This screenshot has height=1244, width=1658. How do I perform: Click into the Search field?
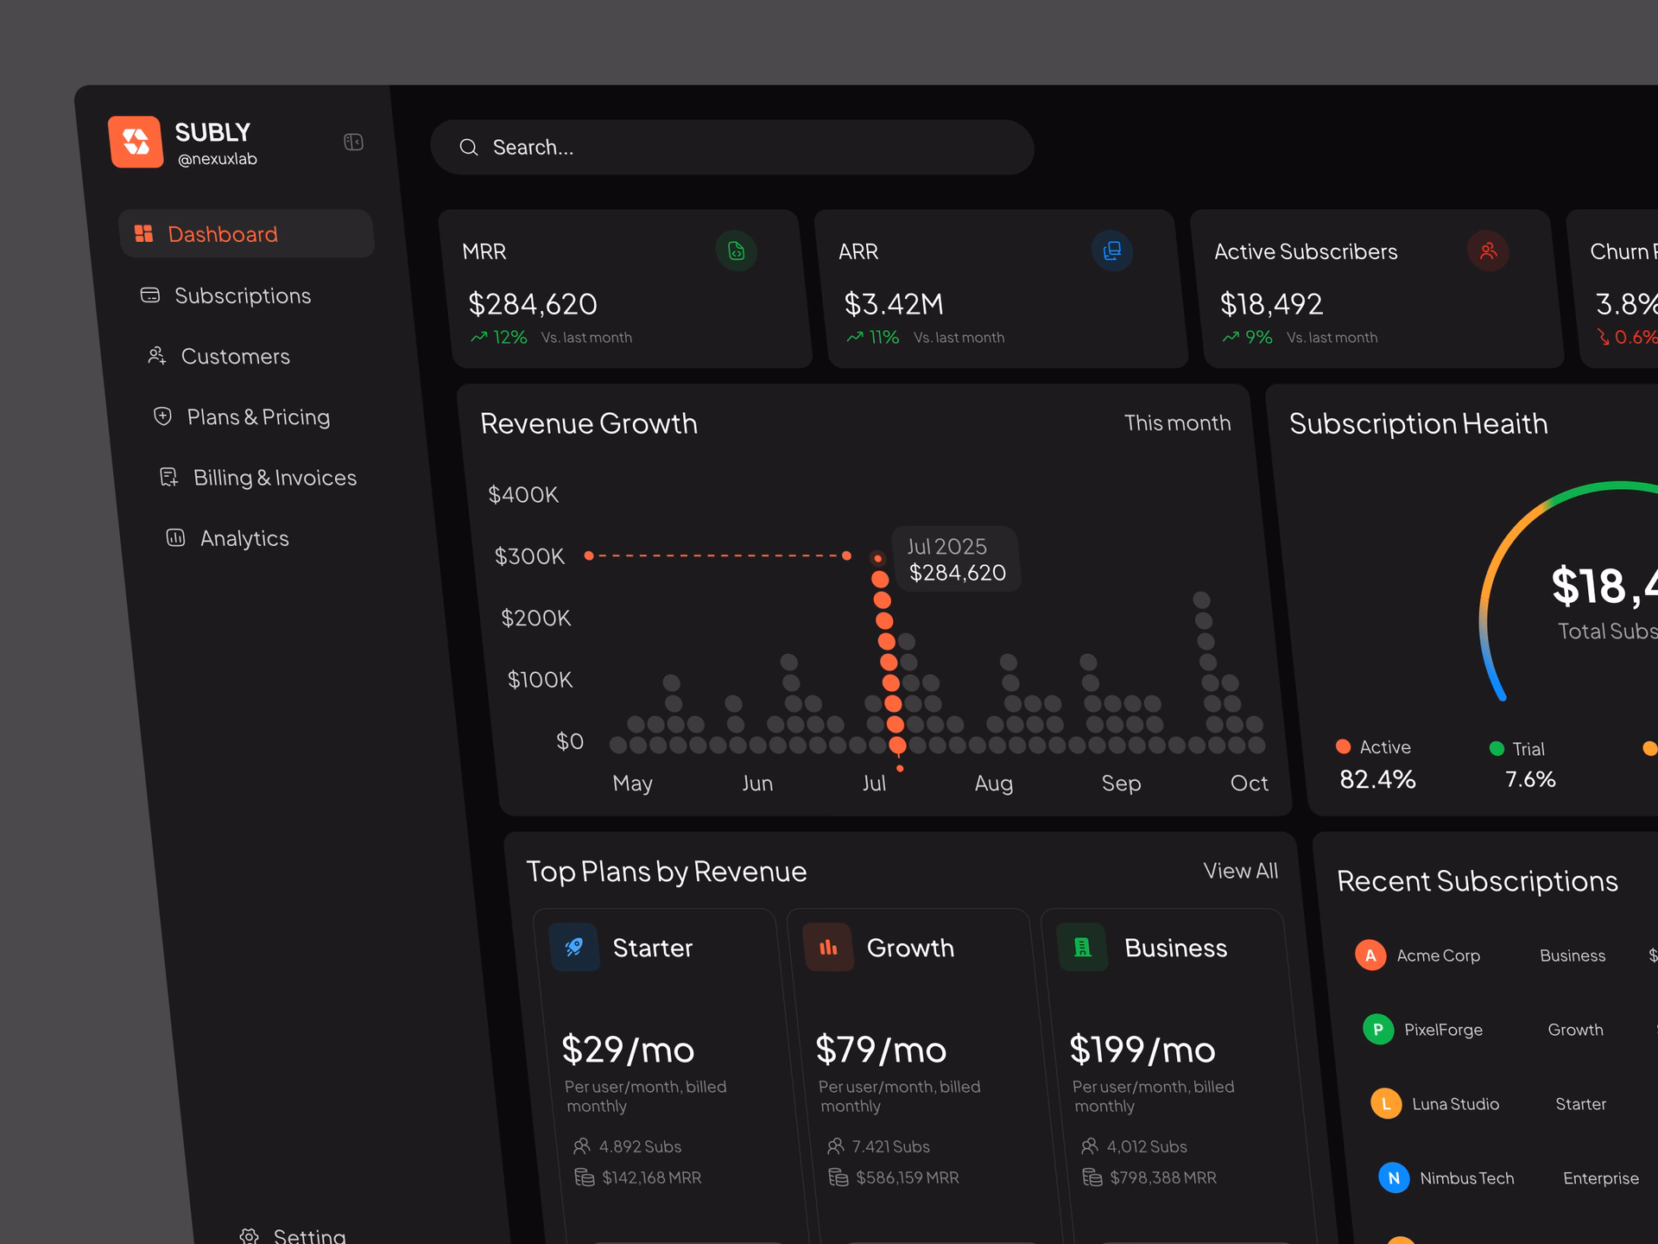point(732,148)
